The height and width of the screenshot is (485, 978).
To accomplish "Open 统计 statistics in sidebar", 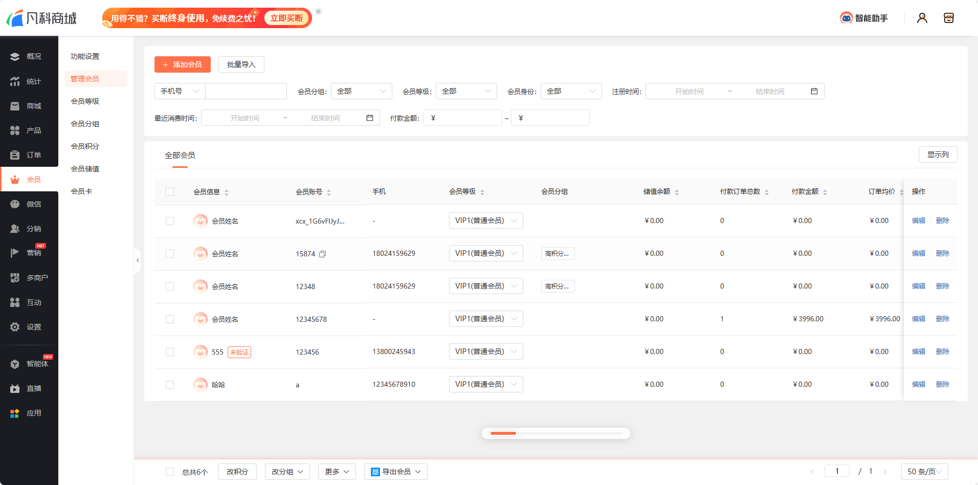I will point(29,81).
